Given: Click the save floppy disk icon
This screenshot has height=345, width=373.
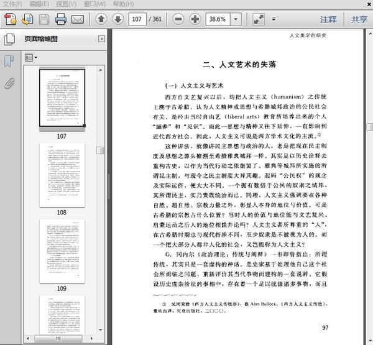Looking at the screenshot, I should (x=44, y=19).
